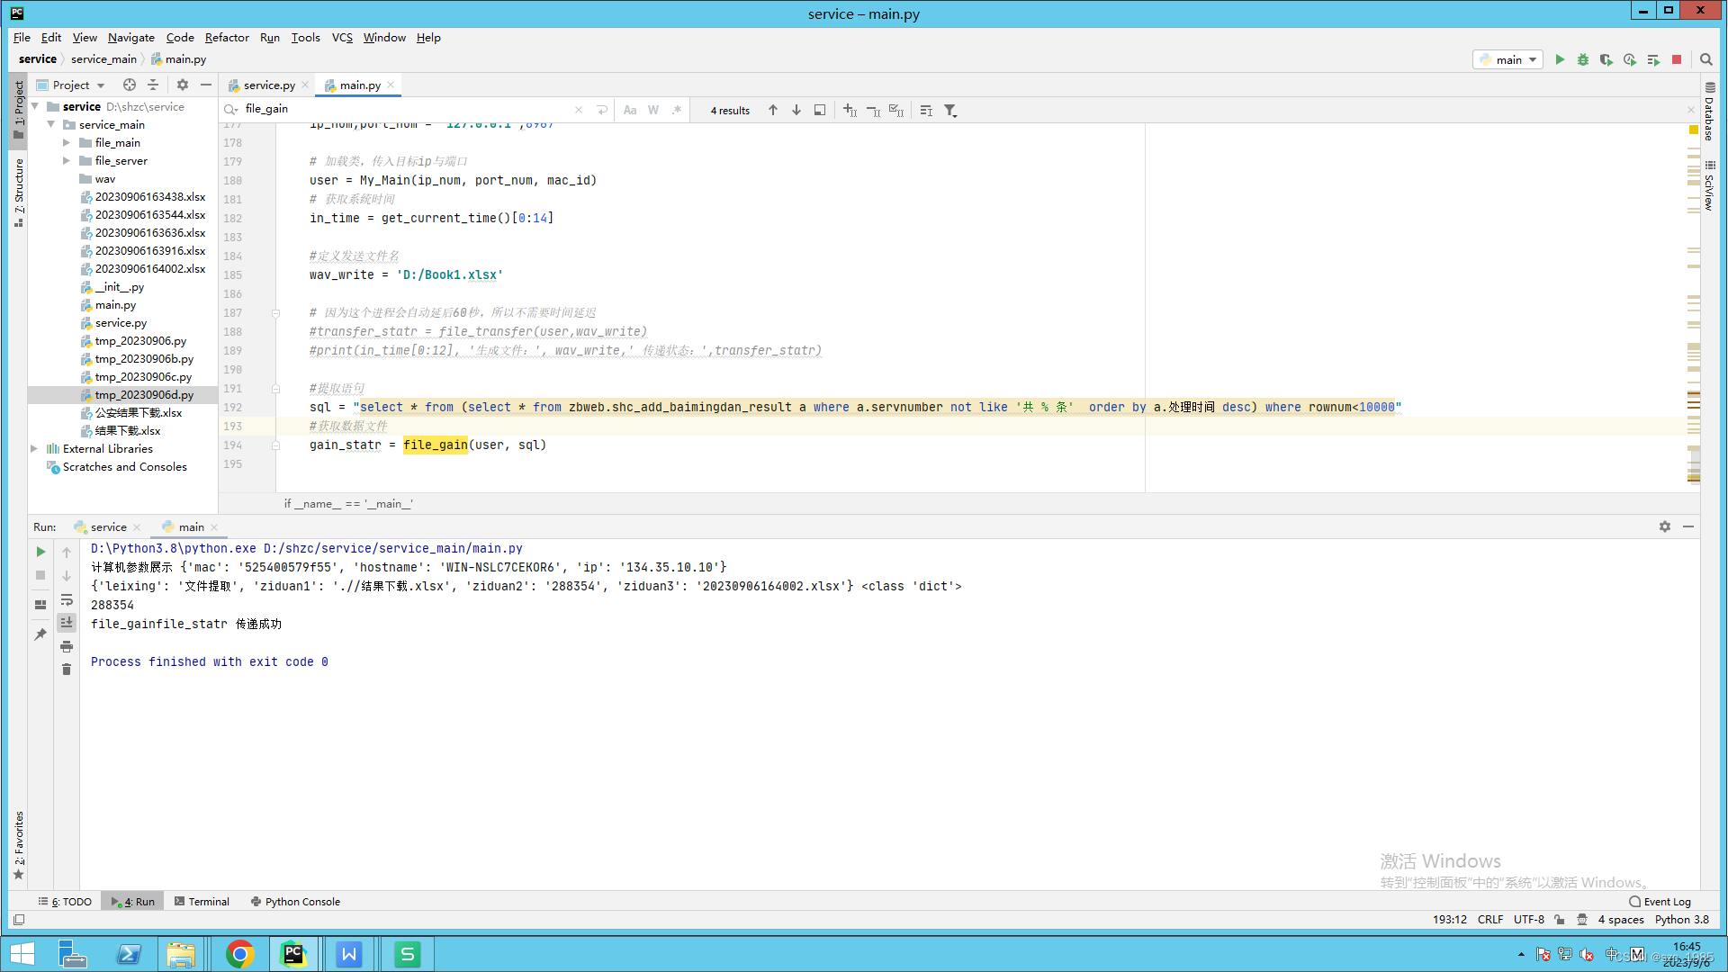Run the main configuration

click(1560, 59)
